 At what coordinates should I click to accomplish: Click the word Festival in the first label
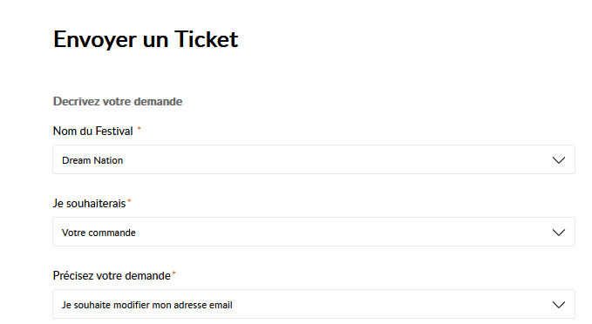tap(114, 131)
